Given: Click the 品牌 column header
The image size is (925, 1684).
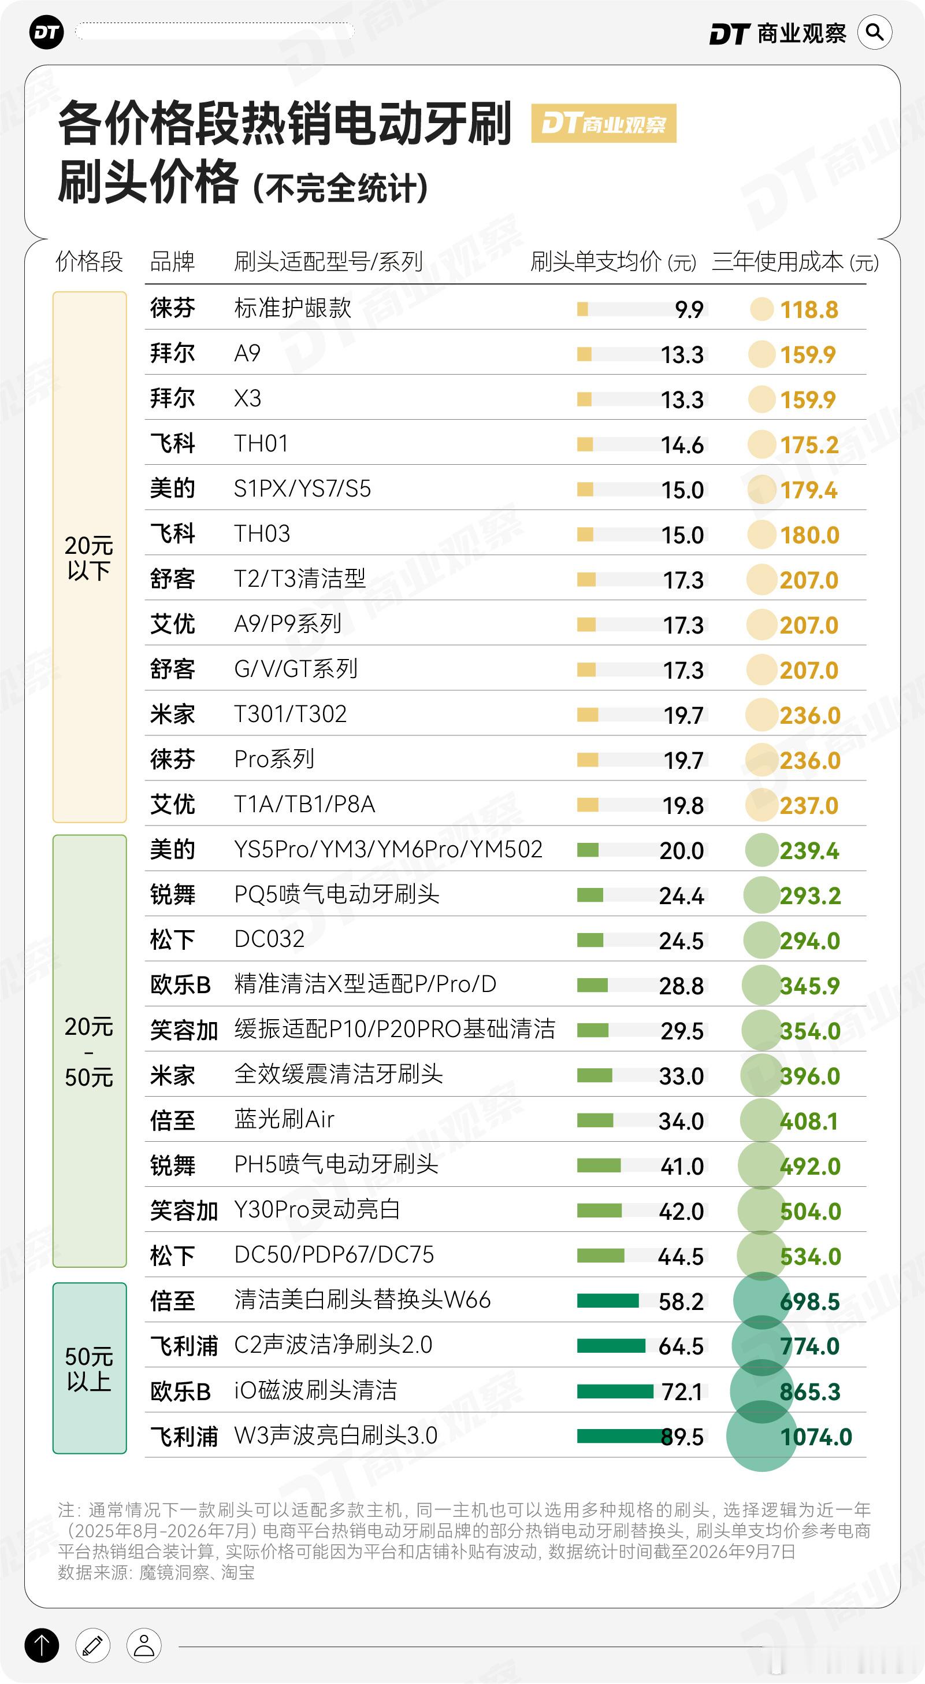Looking at the screenshot, I should click(x=172, y=261).
